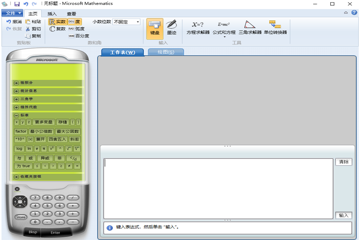361x240 pixels.
Task: Open the 文件 file menu
Action: [x=13, y=13]
